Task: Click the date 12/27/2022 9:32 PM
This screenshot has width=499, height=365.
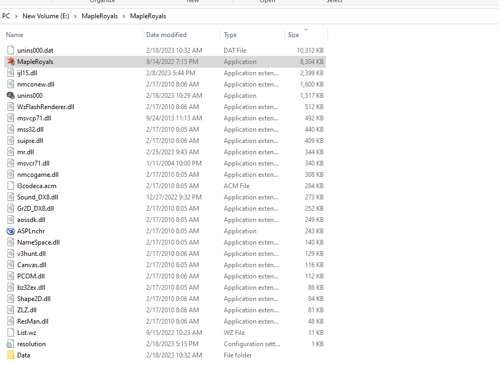Action: coord(174,197)
